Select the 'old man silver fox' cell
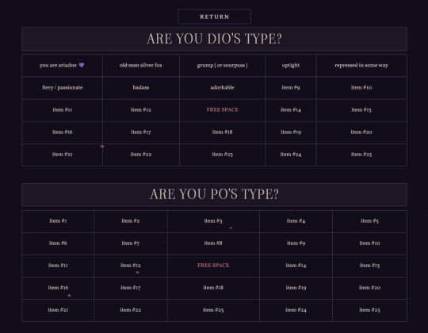428x333 pixels. click(x=141, y=65)
